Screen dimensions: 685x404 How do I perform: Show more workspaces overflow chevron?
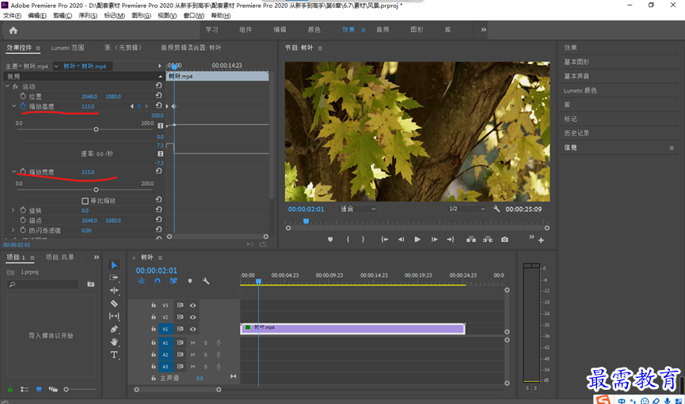tap(484, 30)
